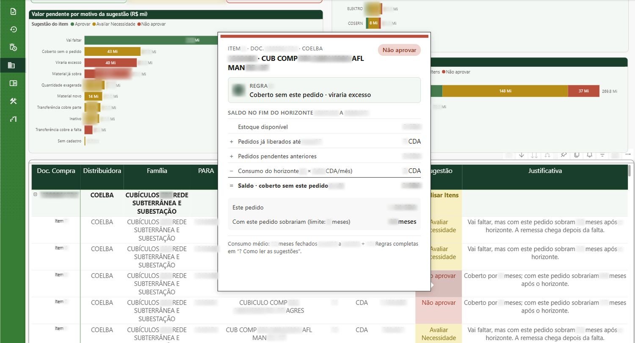
Task: Click the 8 Mi COSERN bar segment
Action: tap(373, 23)
